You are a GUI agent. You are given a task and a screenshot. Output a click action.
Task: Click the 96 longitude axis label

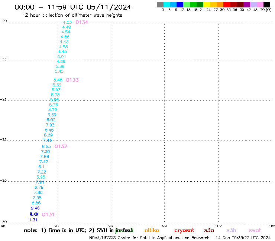click(111, 226)
